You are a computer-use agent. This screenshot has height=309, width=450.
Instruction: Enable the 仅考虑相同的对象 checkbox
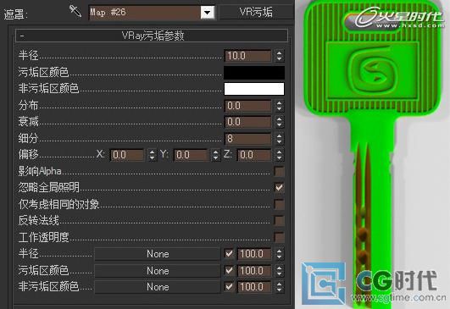pyautogui.click(x=279, y=204)
